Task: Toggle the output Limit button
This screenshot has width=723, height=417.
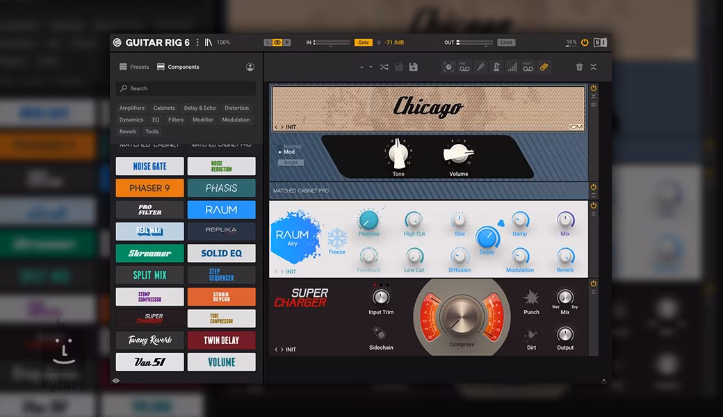Action: 506,42
